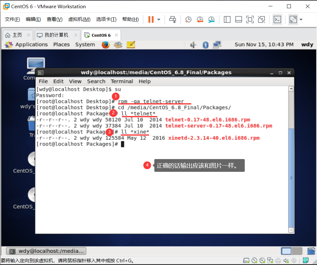The width and height of the screenshot is (317, 265).
Task: Select the Trash desktop icon
Action: click(32, 126)
